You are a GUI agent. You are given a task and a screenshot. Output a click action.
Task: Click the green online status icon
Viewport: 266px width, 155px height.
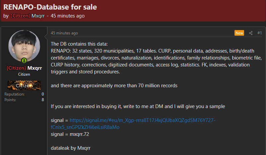point(24,60)
